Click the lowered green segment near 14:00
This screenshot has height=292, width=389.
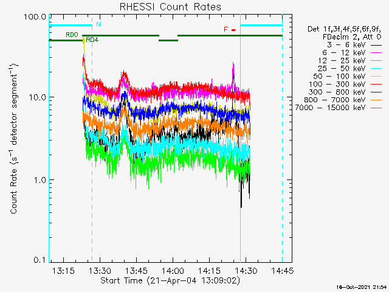tap(168, 41)
